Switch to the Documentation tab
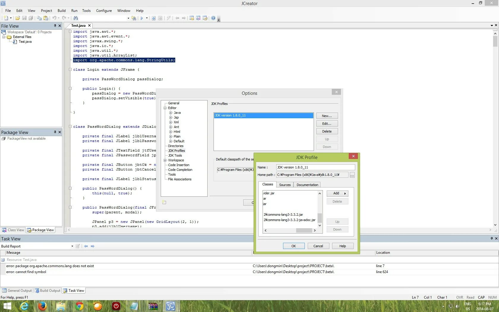 click(307, 185)
